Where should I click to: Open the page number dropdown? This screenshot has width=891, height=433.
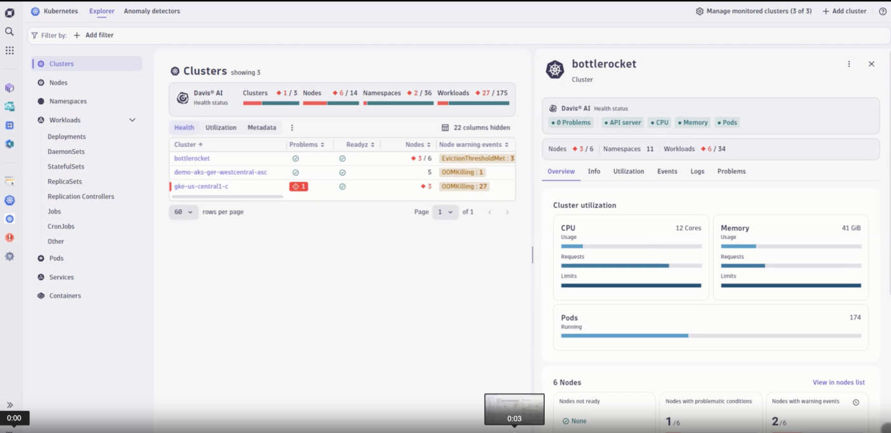(x=445, y=212)
